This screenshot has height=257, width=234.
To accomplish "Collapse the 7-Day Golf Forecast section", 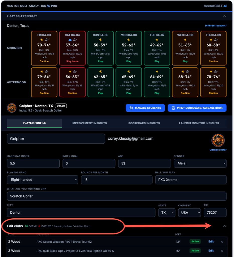I will coord(224,16).
